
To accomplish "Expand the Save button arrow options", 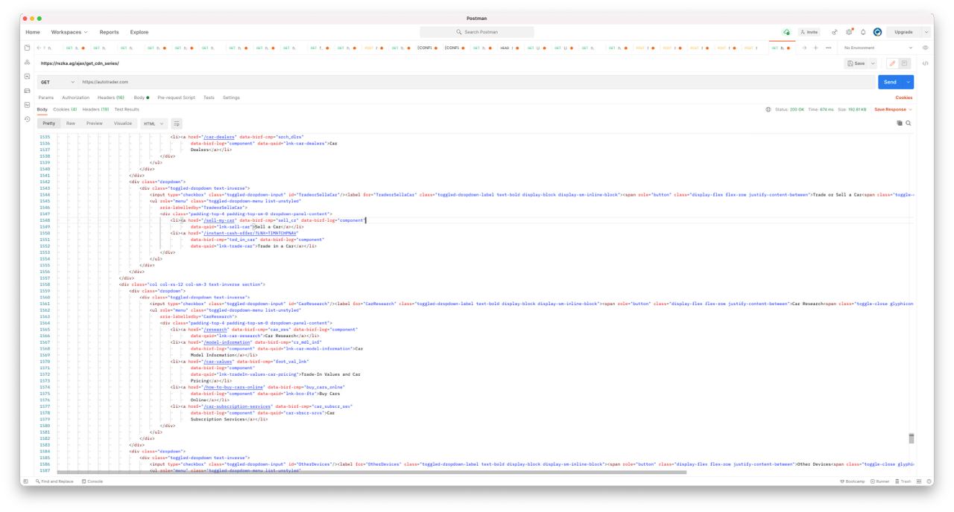I will click(874, 63).
